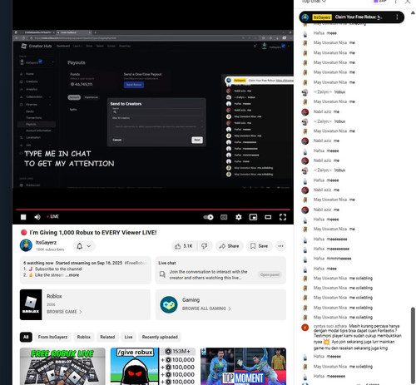Click BROWSE GAME link for Roblox
The width and height of the screenshot is (416, 385).
[x=64, y=312]
